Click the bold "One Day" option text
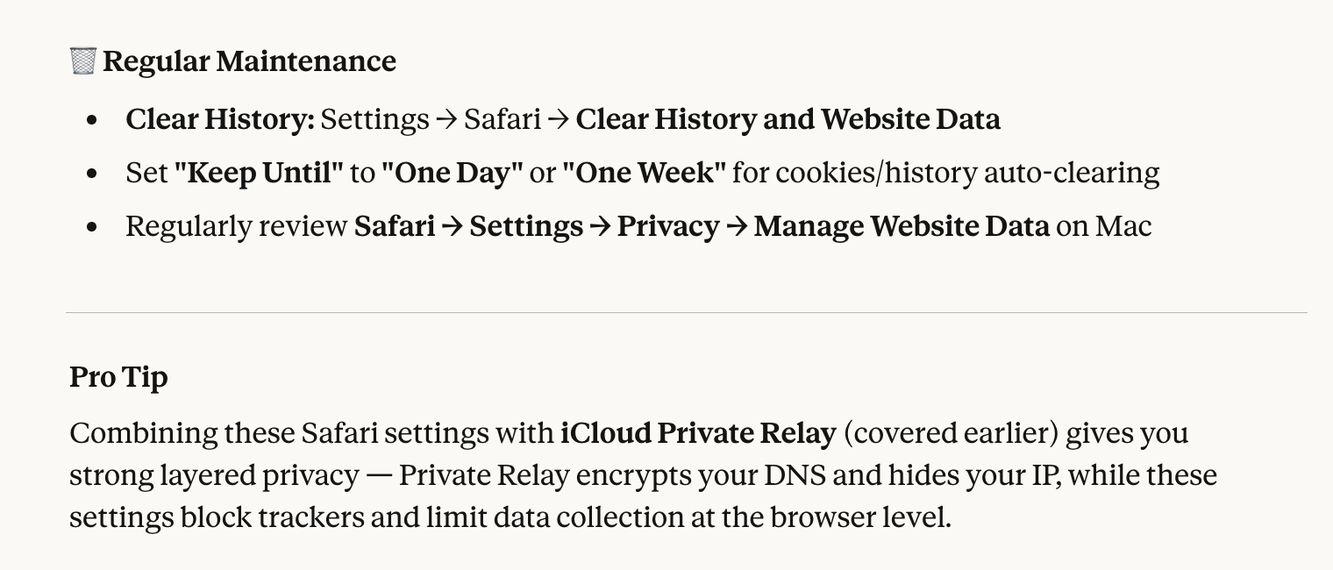The image size is (1333, 570). [452, 173]
